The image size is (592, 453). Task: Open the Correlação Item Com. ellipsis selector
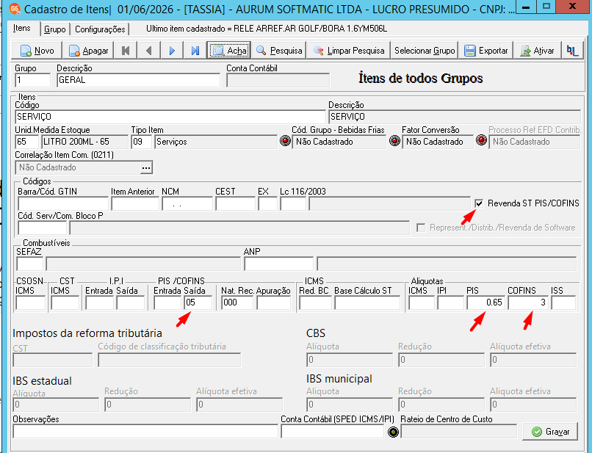pos(145,167)
